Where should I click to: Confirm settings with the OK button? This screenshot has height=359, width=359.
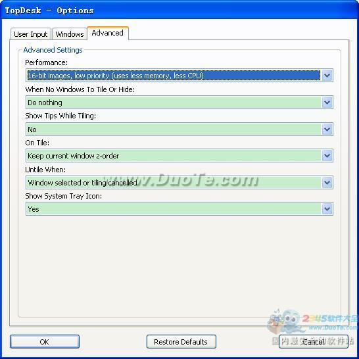click(45, 342)
